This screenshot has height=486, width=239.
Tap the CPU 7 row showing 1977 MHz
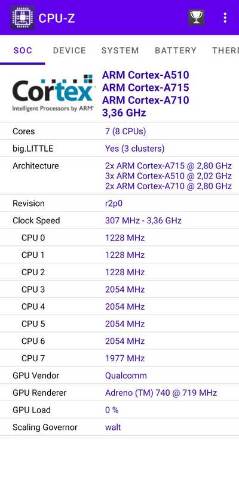[119, 358]
